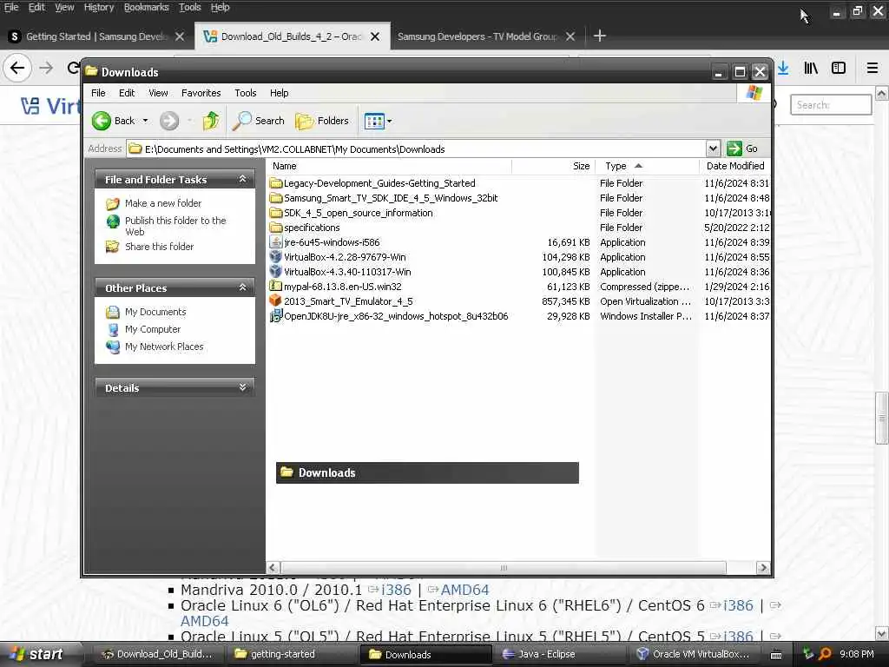Switch to Oracle VM VirtualBox taskbar item
Viewport: 889px width, 667px height.
click(x=695, y=654)
